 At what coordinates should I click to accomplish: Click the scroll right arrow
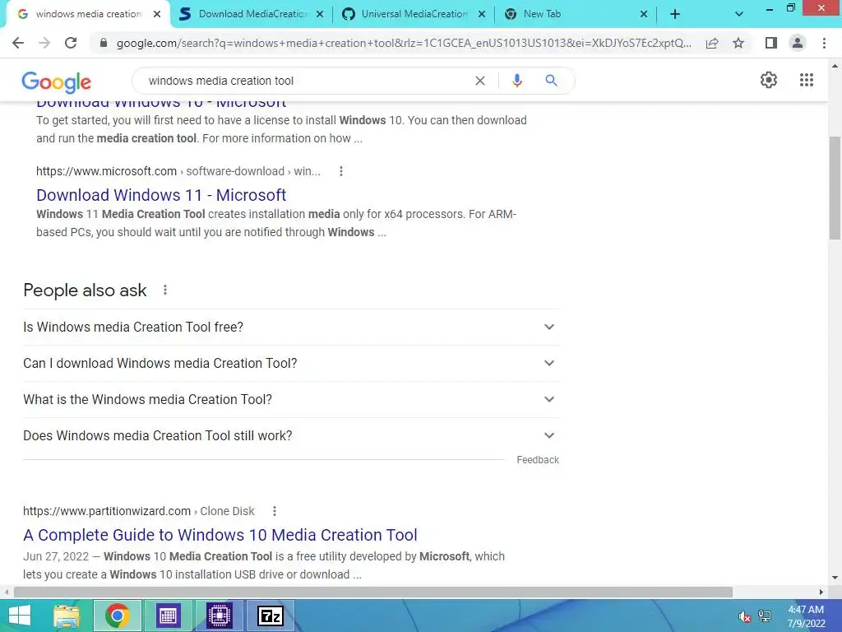click(821, 592)
